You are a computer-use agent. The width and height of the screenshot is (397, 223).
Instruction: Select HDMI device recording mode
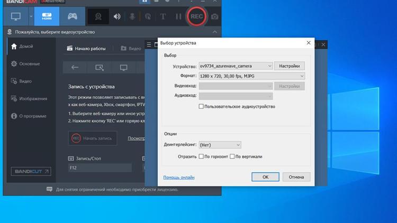pos(47,16)
